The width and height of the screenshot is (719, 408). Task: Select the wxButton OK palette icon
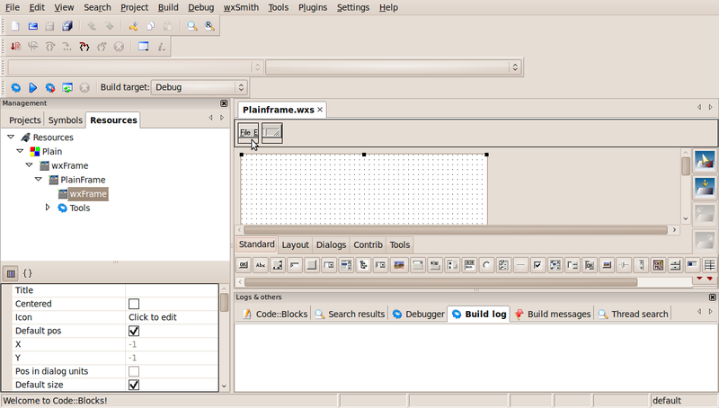[x=244, y=264]
